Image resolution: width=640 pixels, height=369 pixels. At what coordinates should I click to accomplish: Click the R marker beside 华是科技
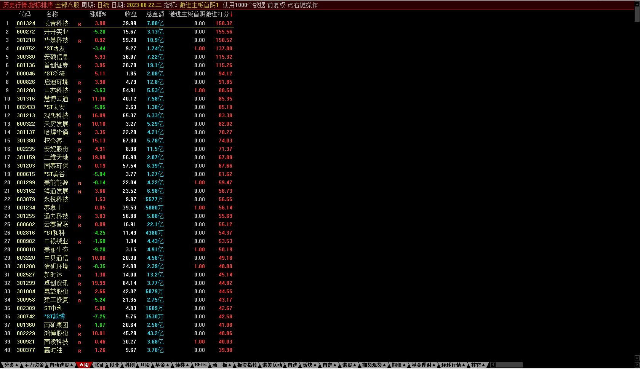pyautogui.click(x=80, y=41)
